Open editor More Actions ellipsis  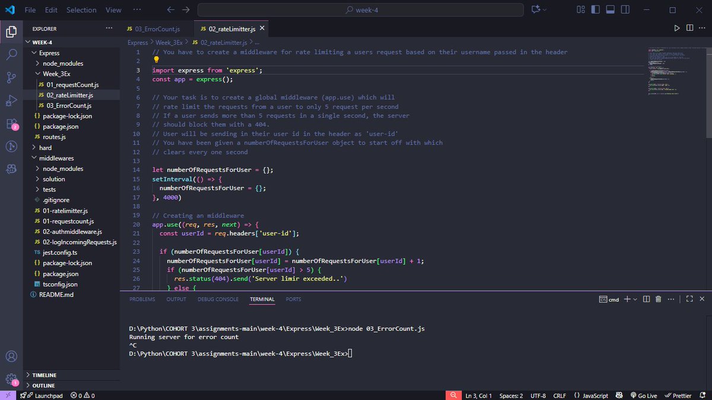[702, 28]
